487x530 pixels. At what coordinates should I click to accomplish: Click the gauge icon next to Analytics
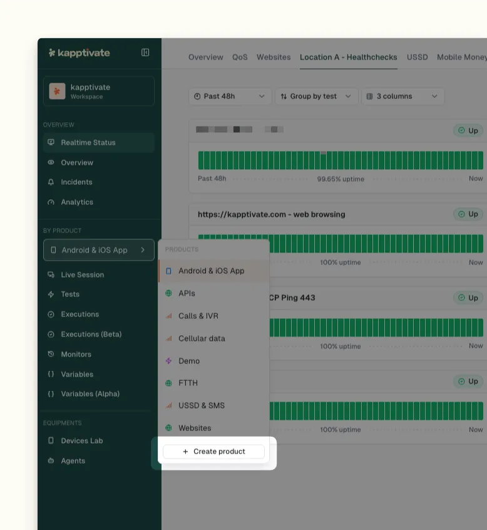tap(51, 202)
